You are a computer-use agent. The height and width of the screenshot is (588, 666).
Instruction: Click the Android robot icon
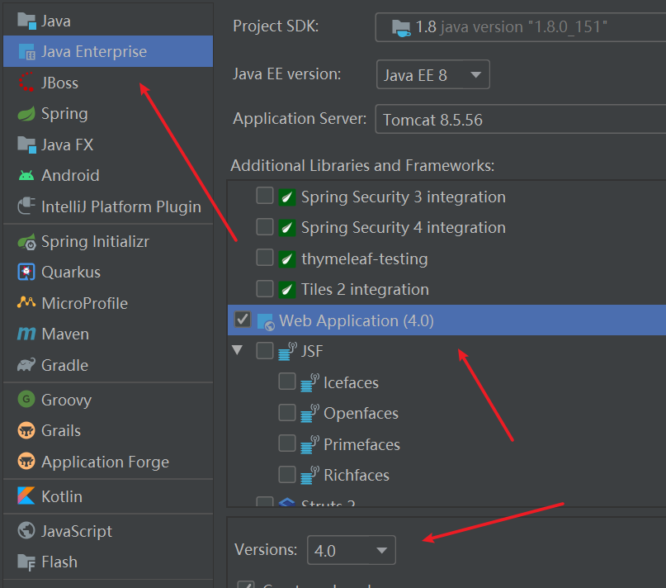[26, 176]
